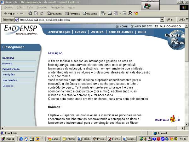The image size is (189, 142).
Task: Click the Voltar back button
Action: pyautogui.click(x=11, y=14)
